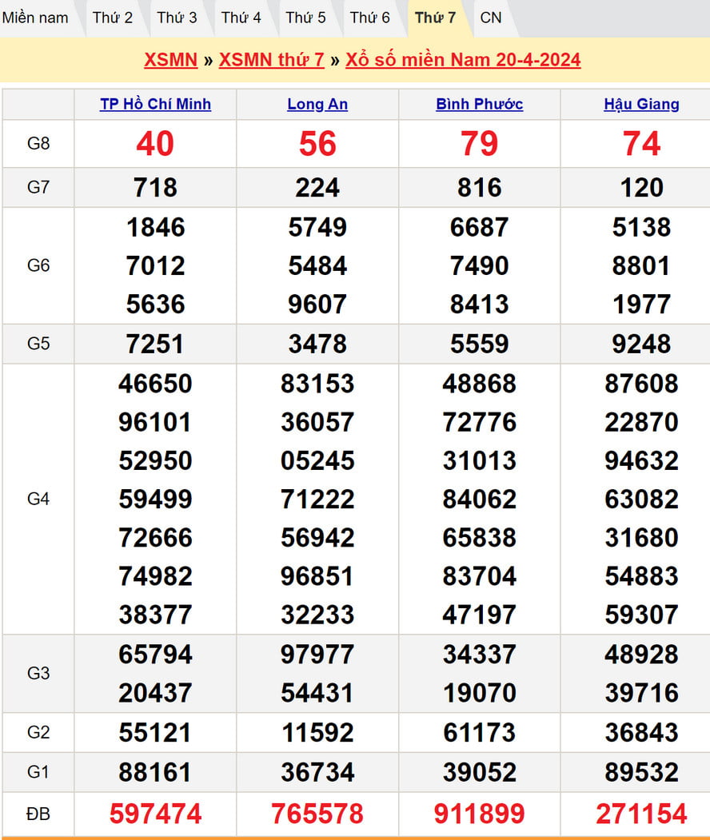Open the XSMN thứ 7 breadcrumb link
Image resolution: width=710 pixels, height=840 pixels.
(x=271, y=60)
